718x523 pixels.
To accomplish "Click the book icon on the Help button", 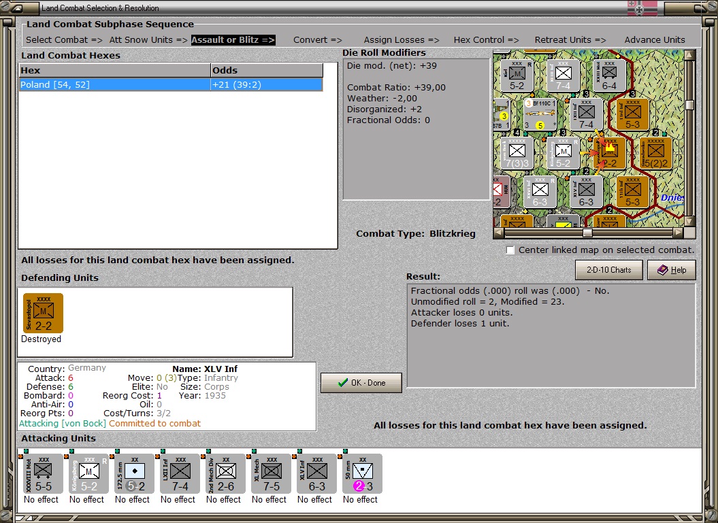I will pyautogui.click(x=662, y=270).
